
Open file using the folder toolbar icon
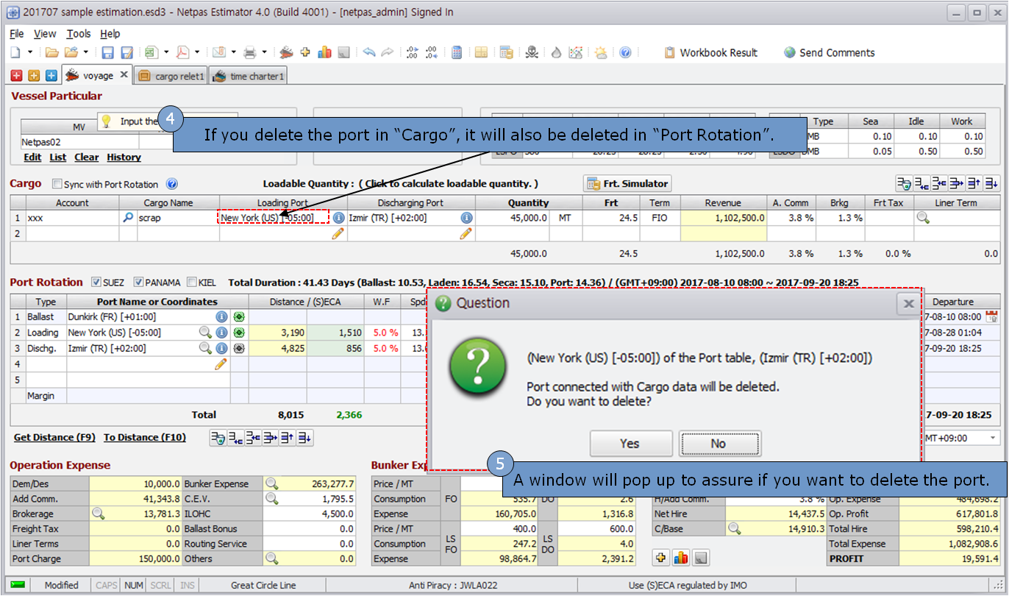click(x=51, y=52)
